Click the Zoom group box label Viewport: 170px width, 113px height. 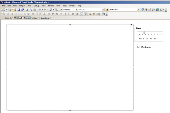[x=138, y=28]
